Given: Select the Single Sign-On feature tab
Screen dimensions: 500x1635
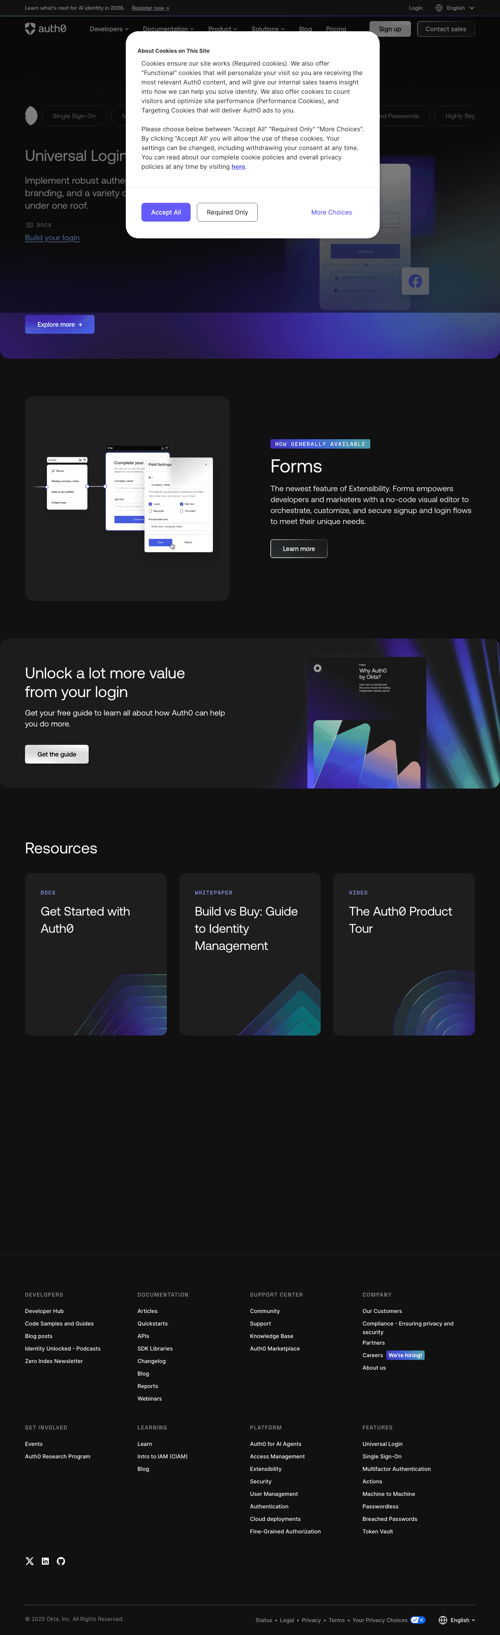Looking at the screenshot, I should (x=74, y=116).
